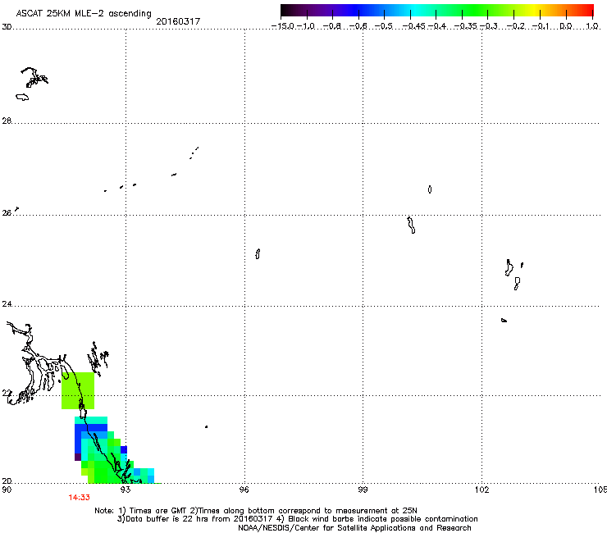Click the blue data block below the cyan row

91,428
